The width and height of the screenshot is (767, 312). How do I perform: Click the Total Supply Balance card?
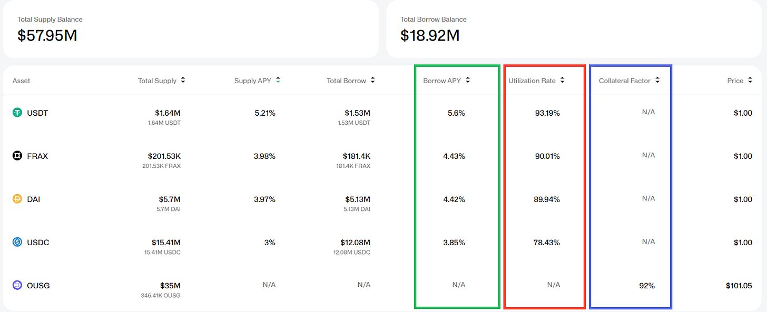(190, 29)
